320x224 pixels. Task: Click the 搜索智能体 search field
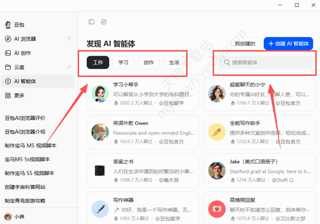click(267, 63)
